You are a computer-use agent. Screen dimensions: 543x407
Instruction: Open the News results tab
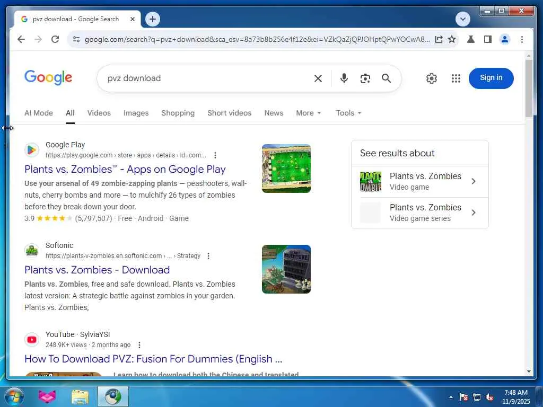point(274,113)
